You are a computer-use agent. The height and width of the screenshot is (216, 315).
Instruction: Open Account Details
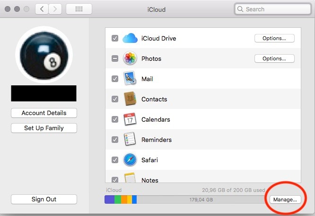click(x=44, y=113)
